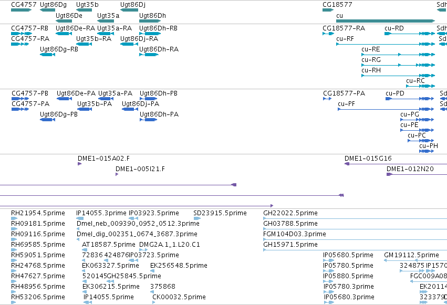Select Dmel_dig_002351_0674_3687.3prime entry
This screenshot has width=447, height=305.
[137, 234]
